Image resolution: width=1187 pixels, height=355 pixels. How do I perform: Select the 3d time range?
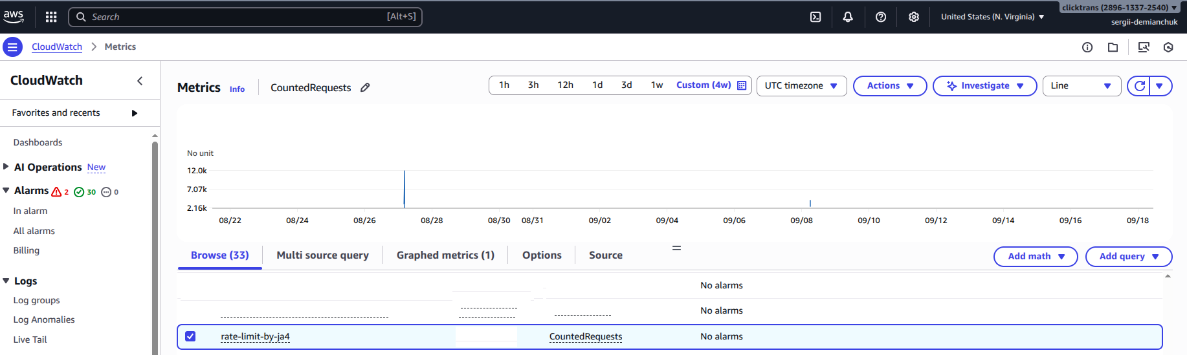(627, 85)
